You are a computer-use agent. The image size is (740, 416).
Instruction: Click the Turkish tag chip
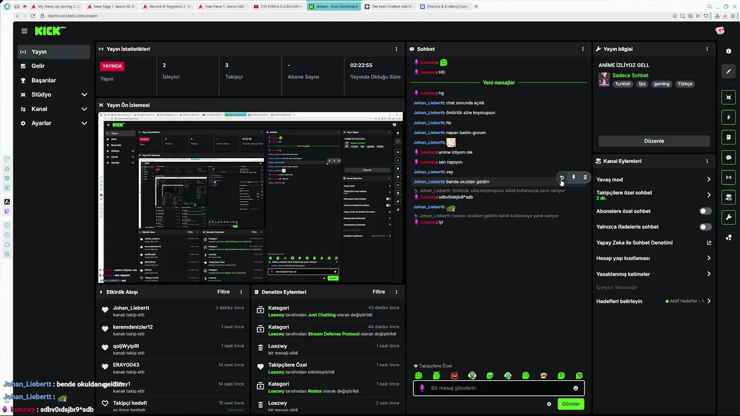623,84
